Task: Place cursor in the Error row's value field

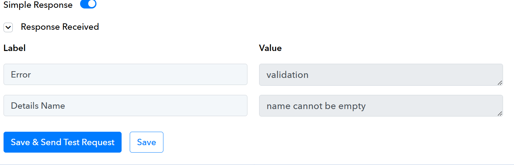Action: (x=380, y=74)
